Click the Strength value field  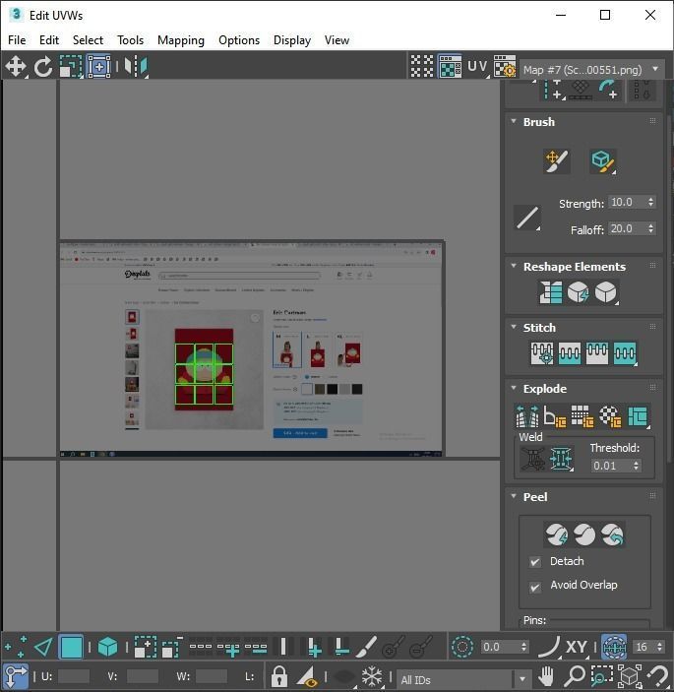(627, 202)
